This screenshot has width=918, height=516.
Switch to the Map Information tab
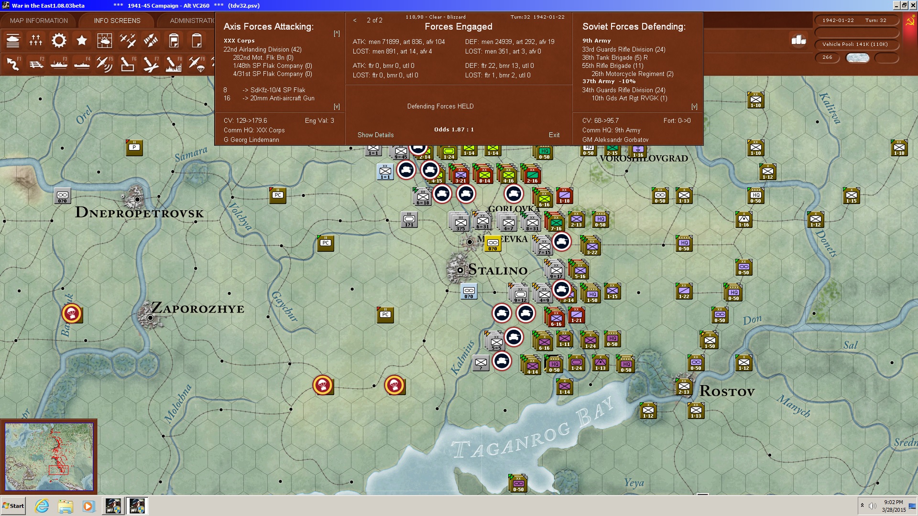pos(39,21)
